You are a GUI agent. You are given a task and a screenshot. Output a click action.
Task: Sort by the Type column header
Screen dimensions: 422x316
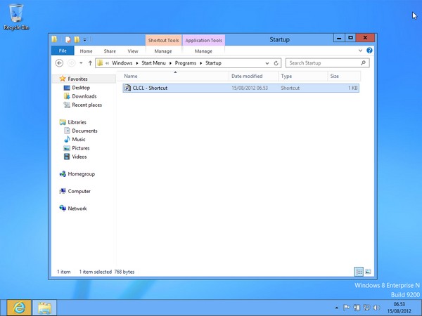(x=303, y=76)
